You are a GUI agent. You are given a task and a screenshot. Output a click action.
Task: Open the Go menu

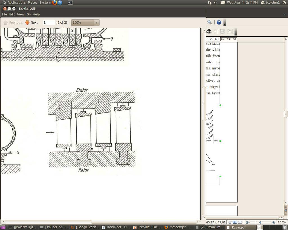(x=28, y=14)
